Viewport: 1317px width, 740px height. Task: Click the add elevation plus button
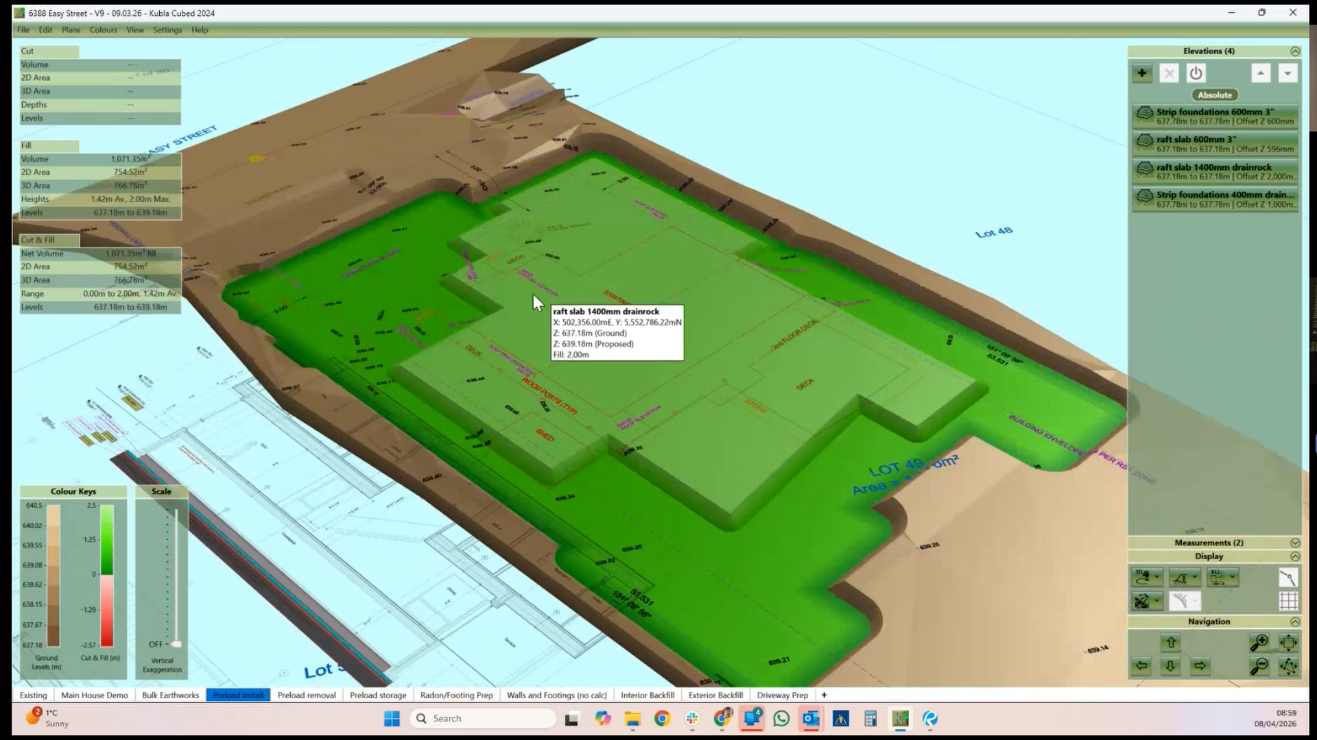pyautogui.click(x=1142, y=73)
